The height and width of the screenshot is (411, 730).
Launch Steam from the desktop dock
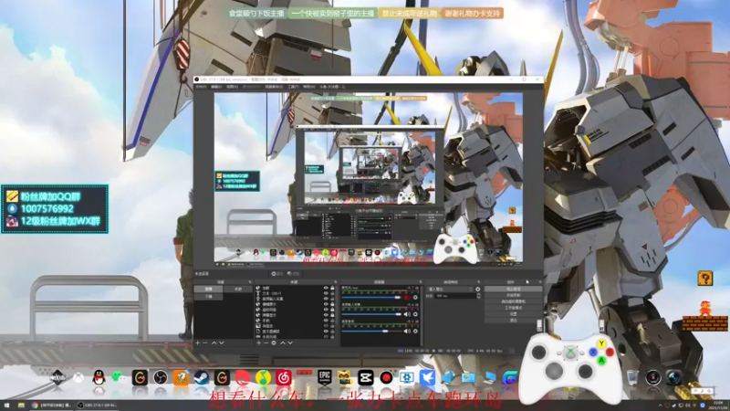[x=202, y=377]
